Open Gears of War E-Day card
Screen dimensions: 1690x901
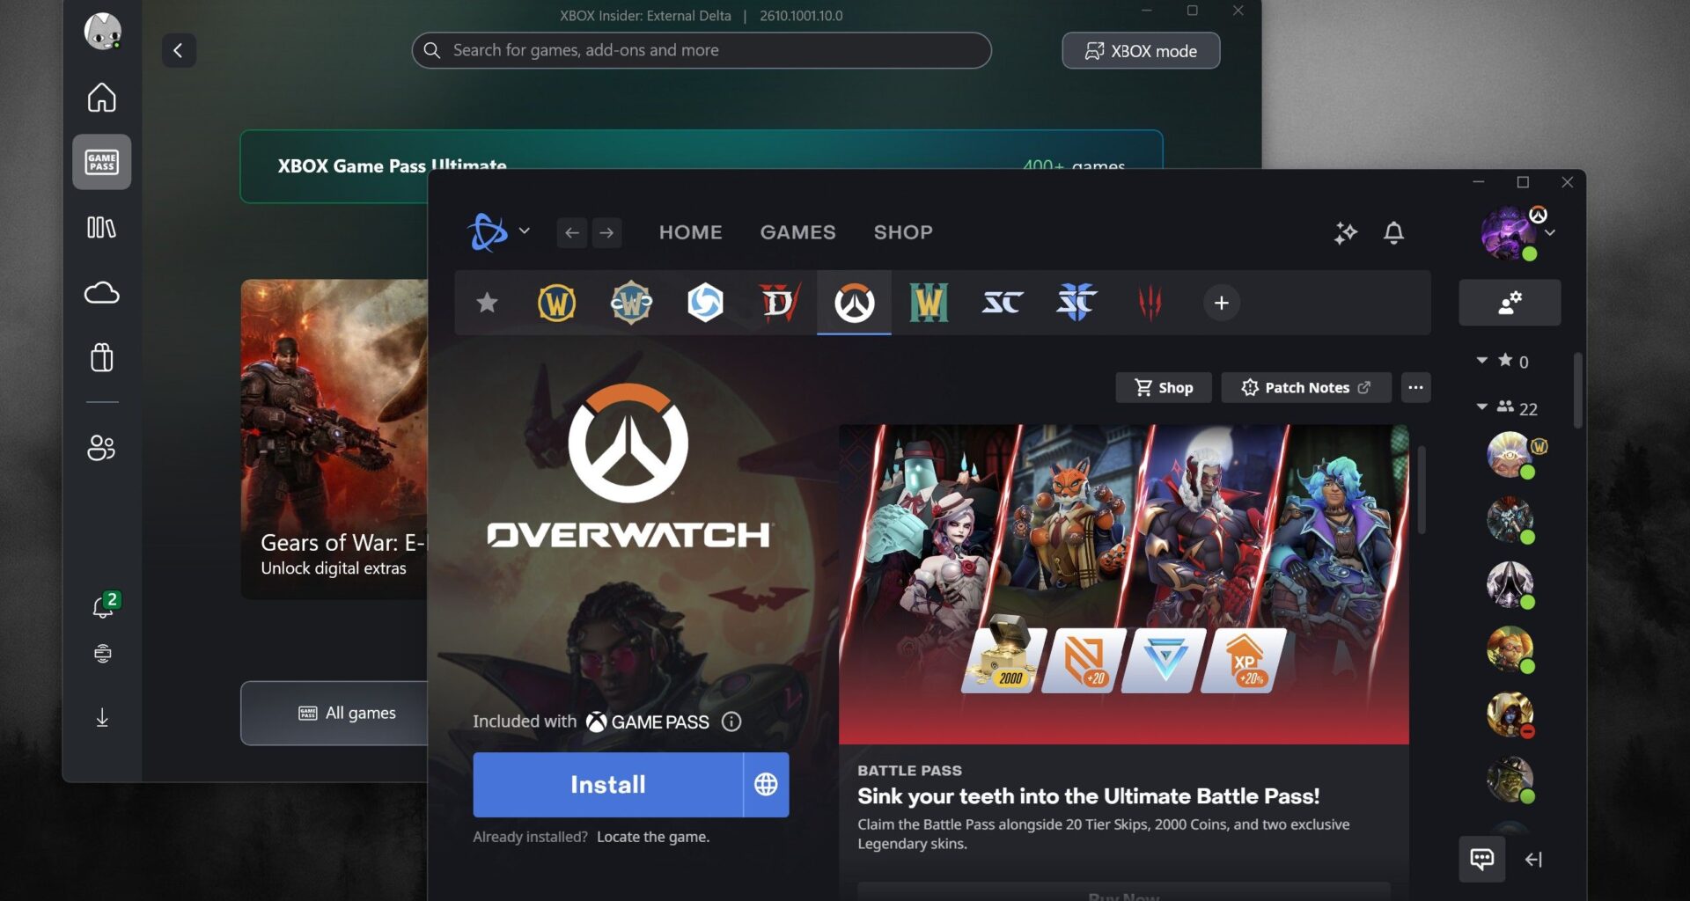(x=334, y=440)
